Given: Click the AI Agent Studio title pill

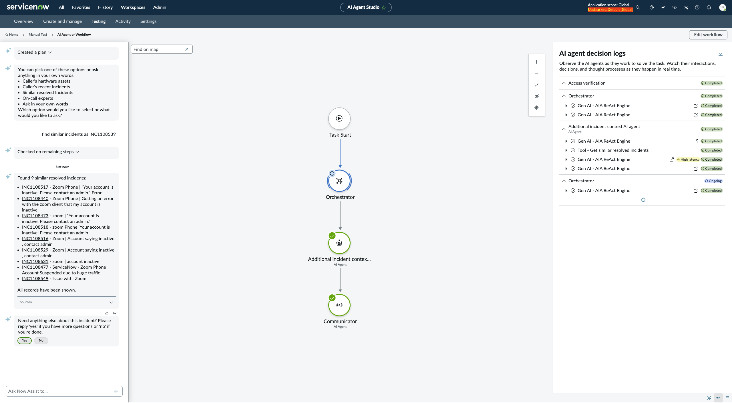Looking at the screenshot, I should (x=366, y=7).
